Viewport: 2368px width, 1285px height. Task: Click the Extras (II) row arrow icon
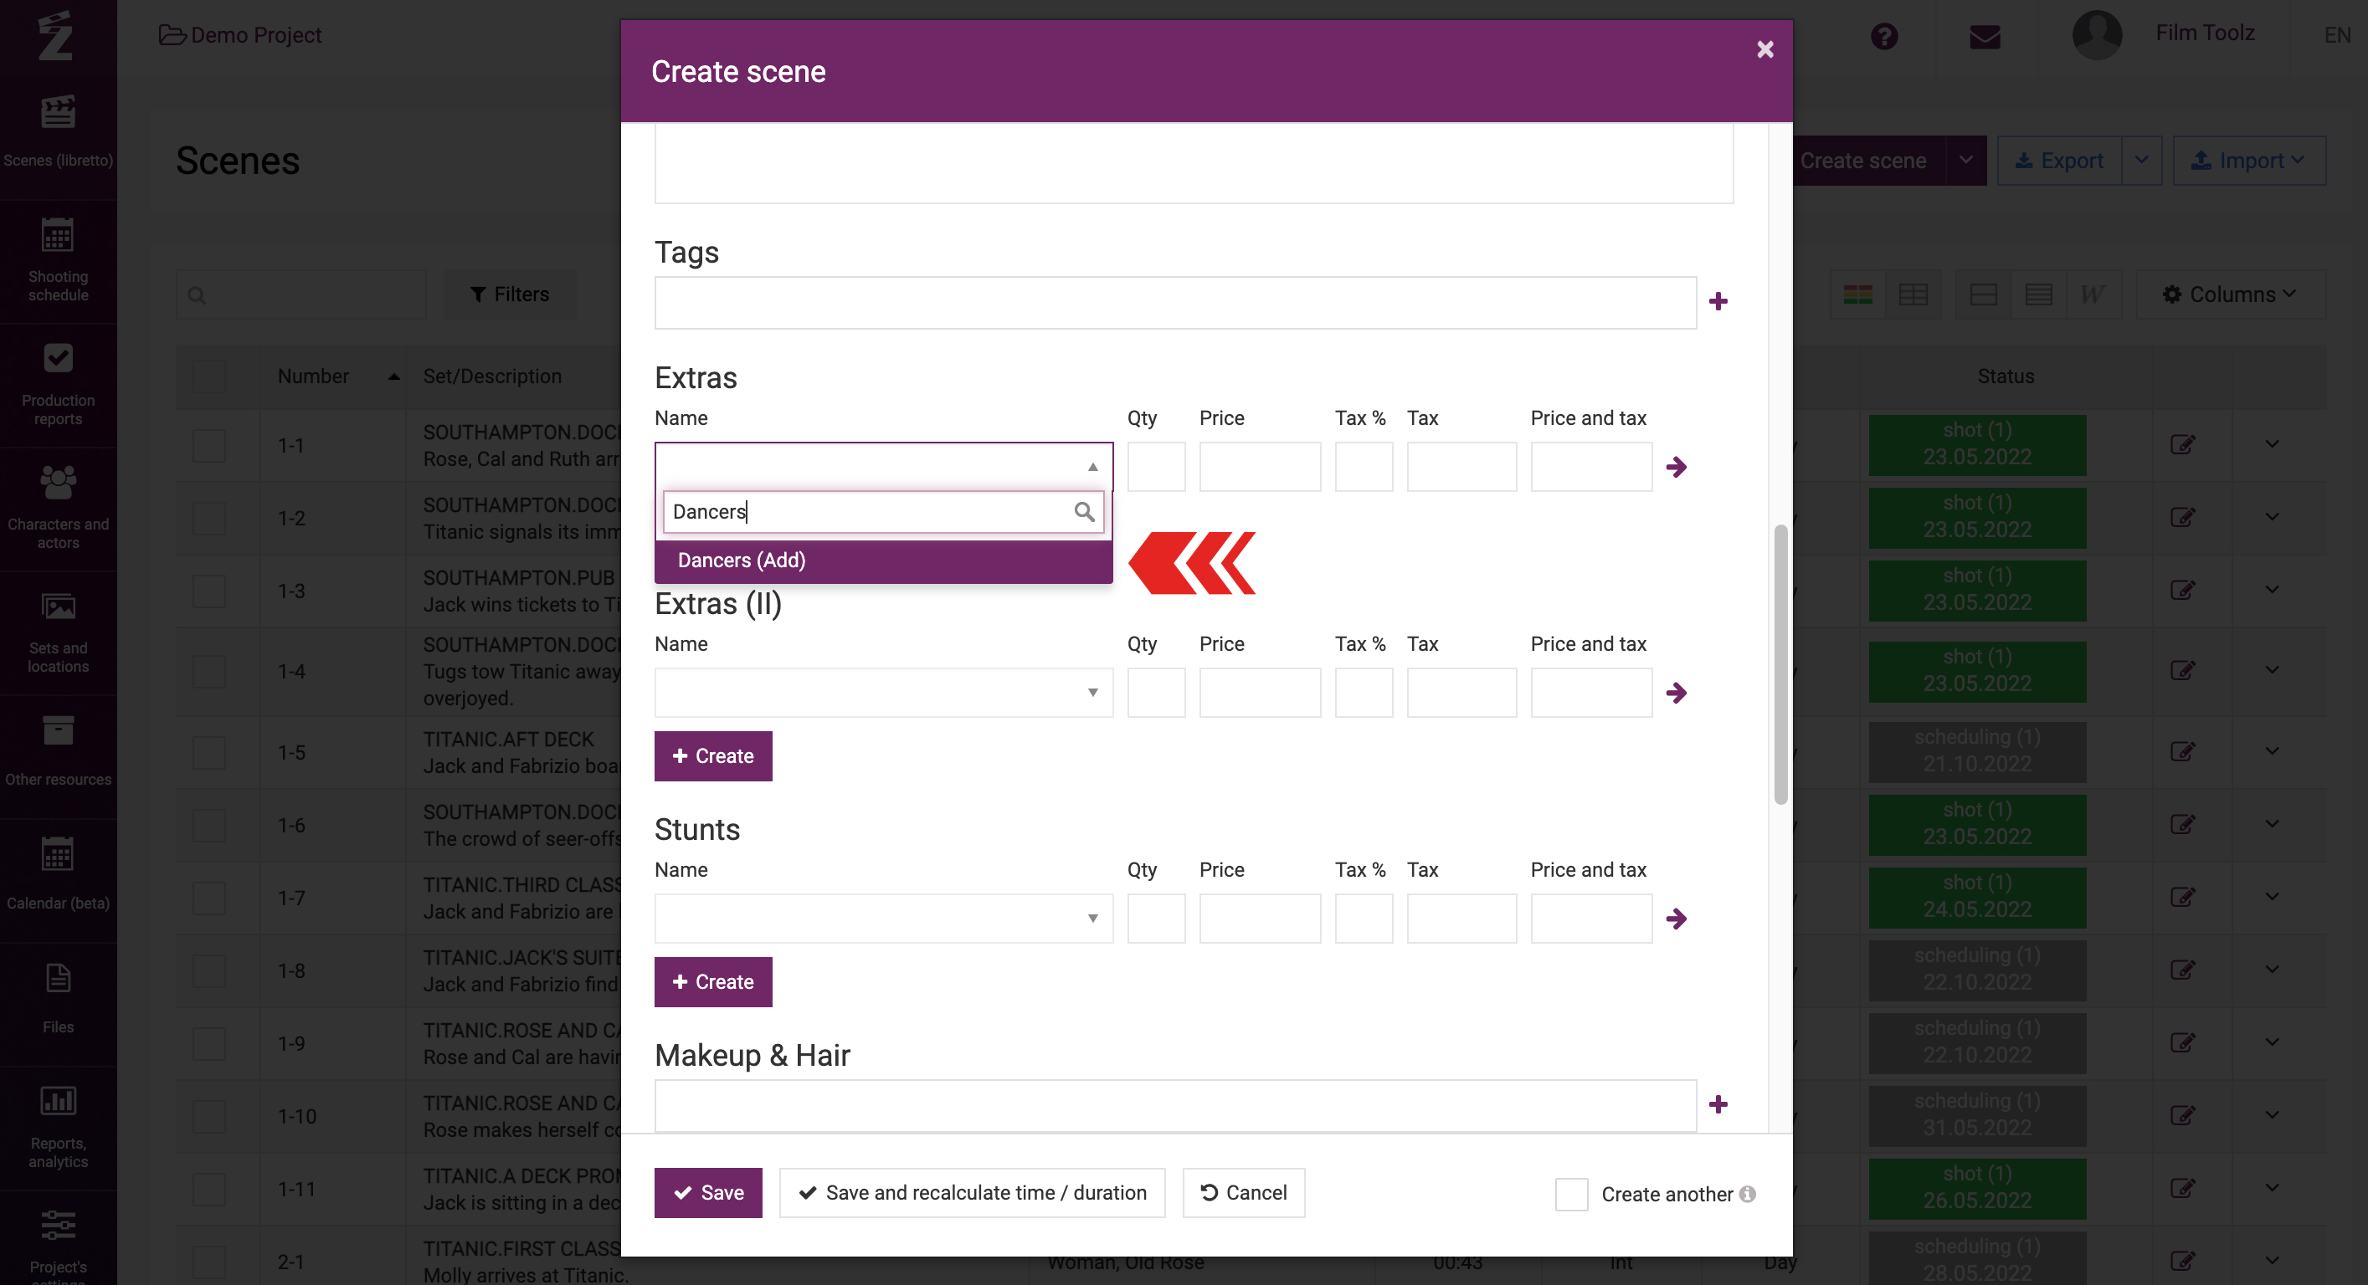coord(1676,693)
